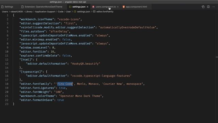Screen dimensions: 218x123
Task: Select Code breadcrumb segment
Action: pyautogui.click(x=61, y=12)
